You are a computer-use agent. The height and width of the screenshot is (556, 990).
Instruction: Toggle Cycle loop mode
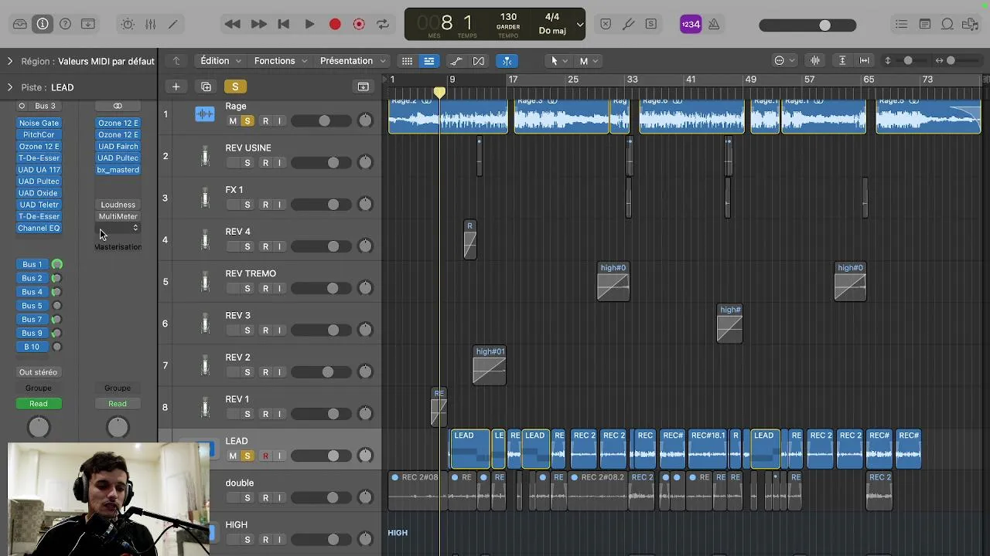coord(383,25)
